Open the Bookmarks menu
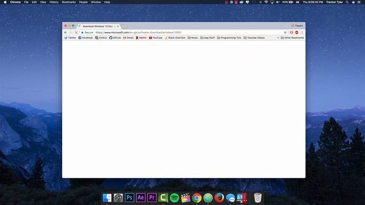365x205 pixels. coord(68,2)
